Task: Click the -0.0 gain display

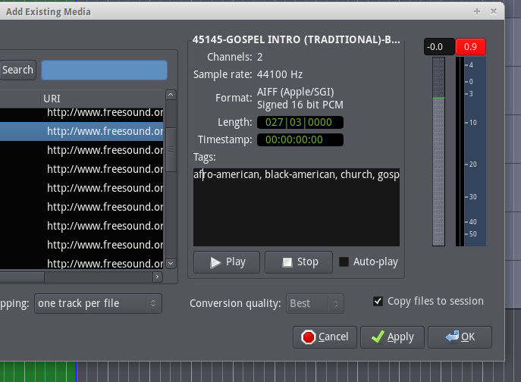Action: [x=439, y=47]
